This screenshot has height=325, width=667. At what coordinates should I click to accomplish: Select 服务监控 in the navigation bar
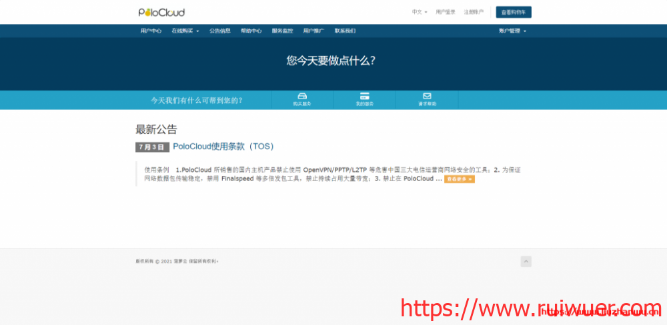[282, 31]
